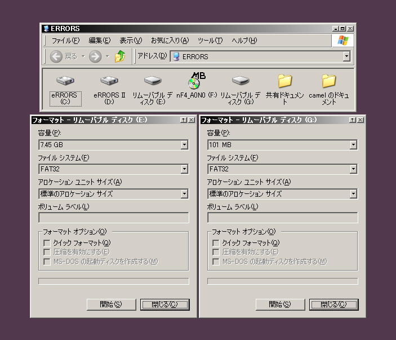This screenshot has height=340, width=396.
Task: Select the removable disk (E:) icon
Action: tap(153, 81)
